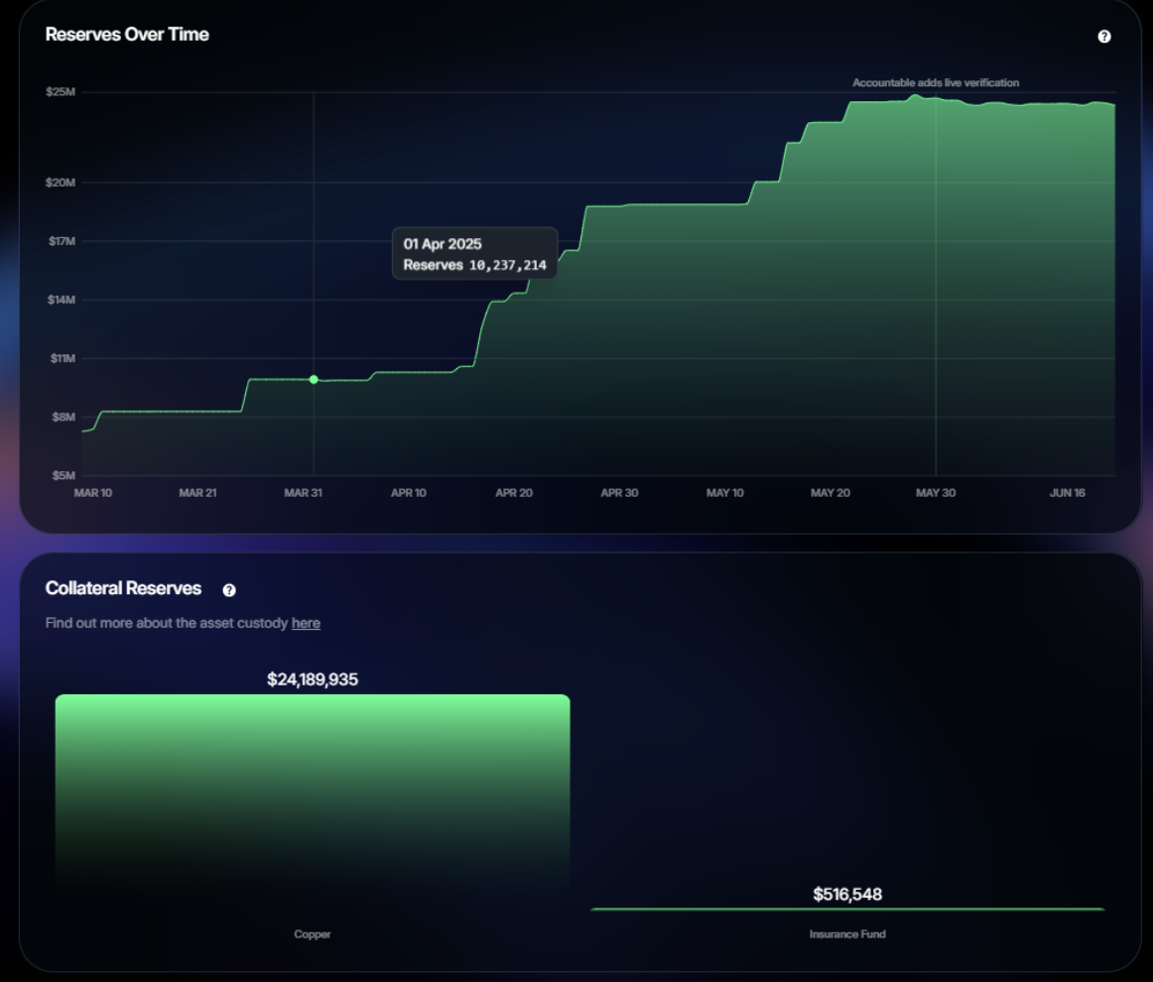Click the MAY 30 x-axis label

coord(936,493)
